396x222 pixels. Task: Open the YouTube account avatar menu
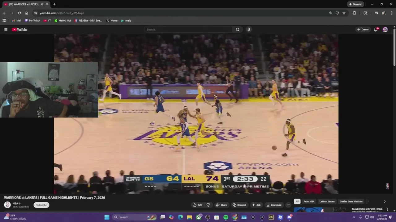click(x=385, y=30)
